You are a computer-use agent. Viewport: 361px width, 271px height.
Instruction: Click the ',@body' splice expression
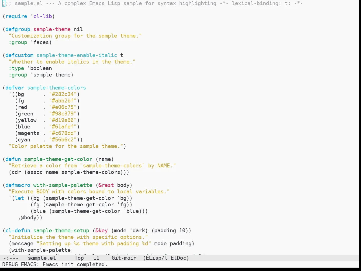27,218
